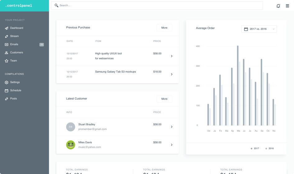Screen dimensions: 294x174
Task: Expand Miles Davis customer row chevron
Action: [x=172, y=145]
